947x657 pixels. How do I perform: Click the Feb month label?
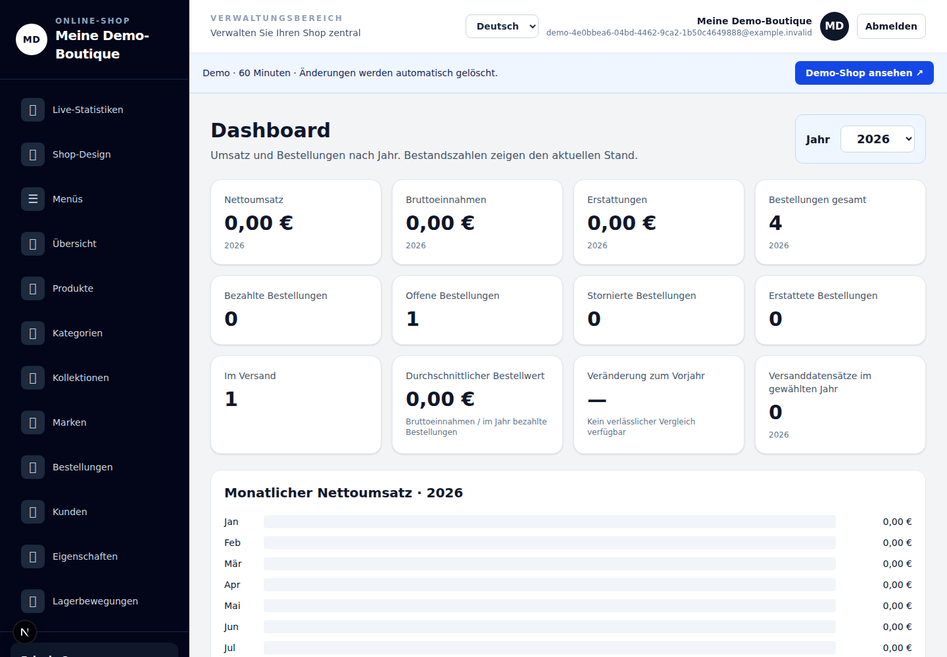232,543
